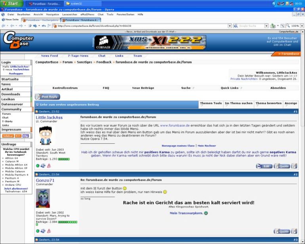This screenshot has width=305, height=244.
Task: Open the Fenster/Seiten menu
Action: 126,14
